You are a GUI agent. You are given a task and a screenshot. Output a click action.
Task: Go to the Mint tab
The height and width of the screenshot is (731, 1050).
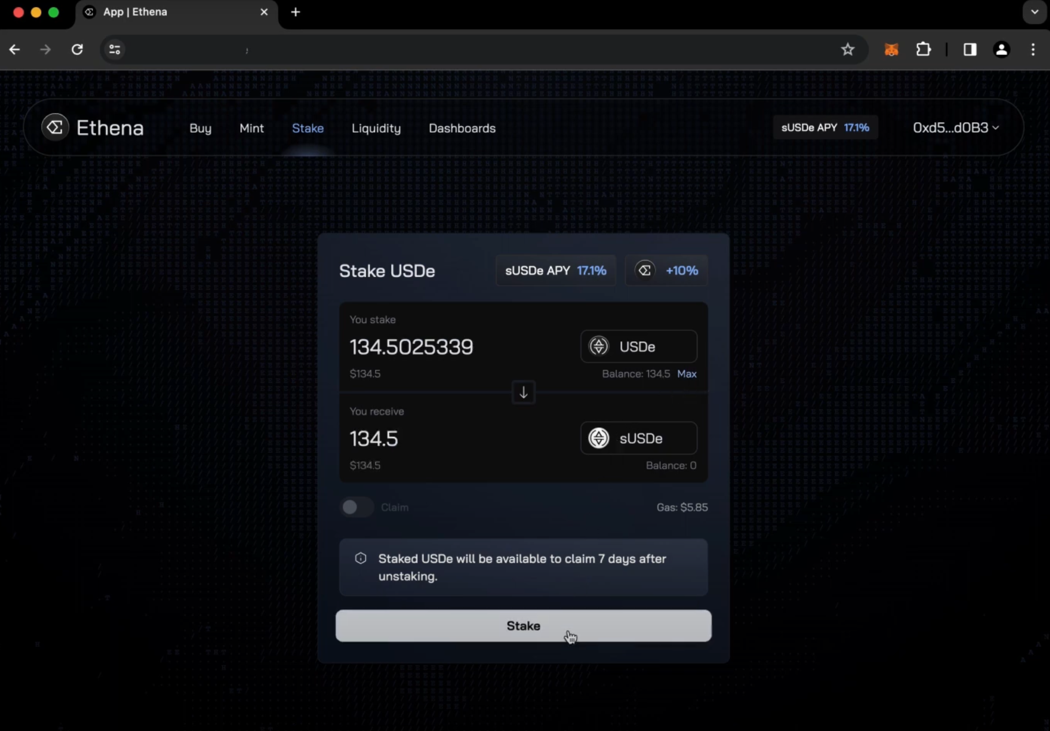pyautogui.click(x=252, y=128)
